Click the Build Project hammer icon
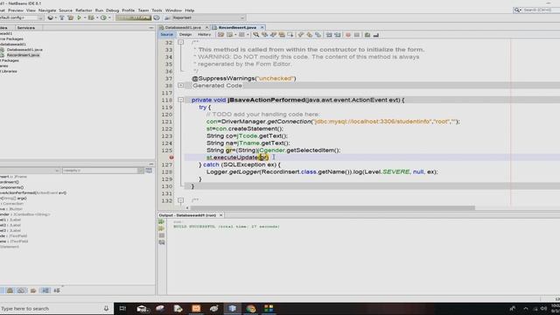This screenshot has width=560, height=315. coord(61,17)
